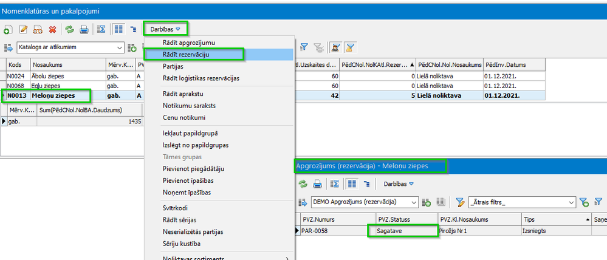Select the PAR-0058 cell

point(338,231)
